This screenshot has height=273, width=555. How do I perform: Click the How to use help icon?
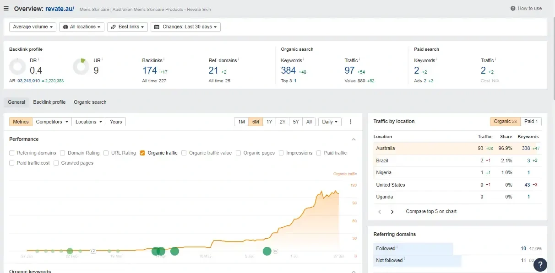click(513, 9)
